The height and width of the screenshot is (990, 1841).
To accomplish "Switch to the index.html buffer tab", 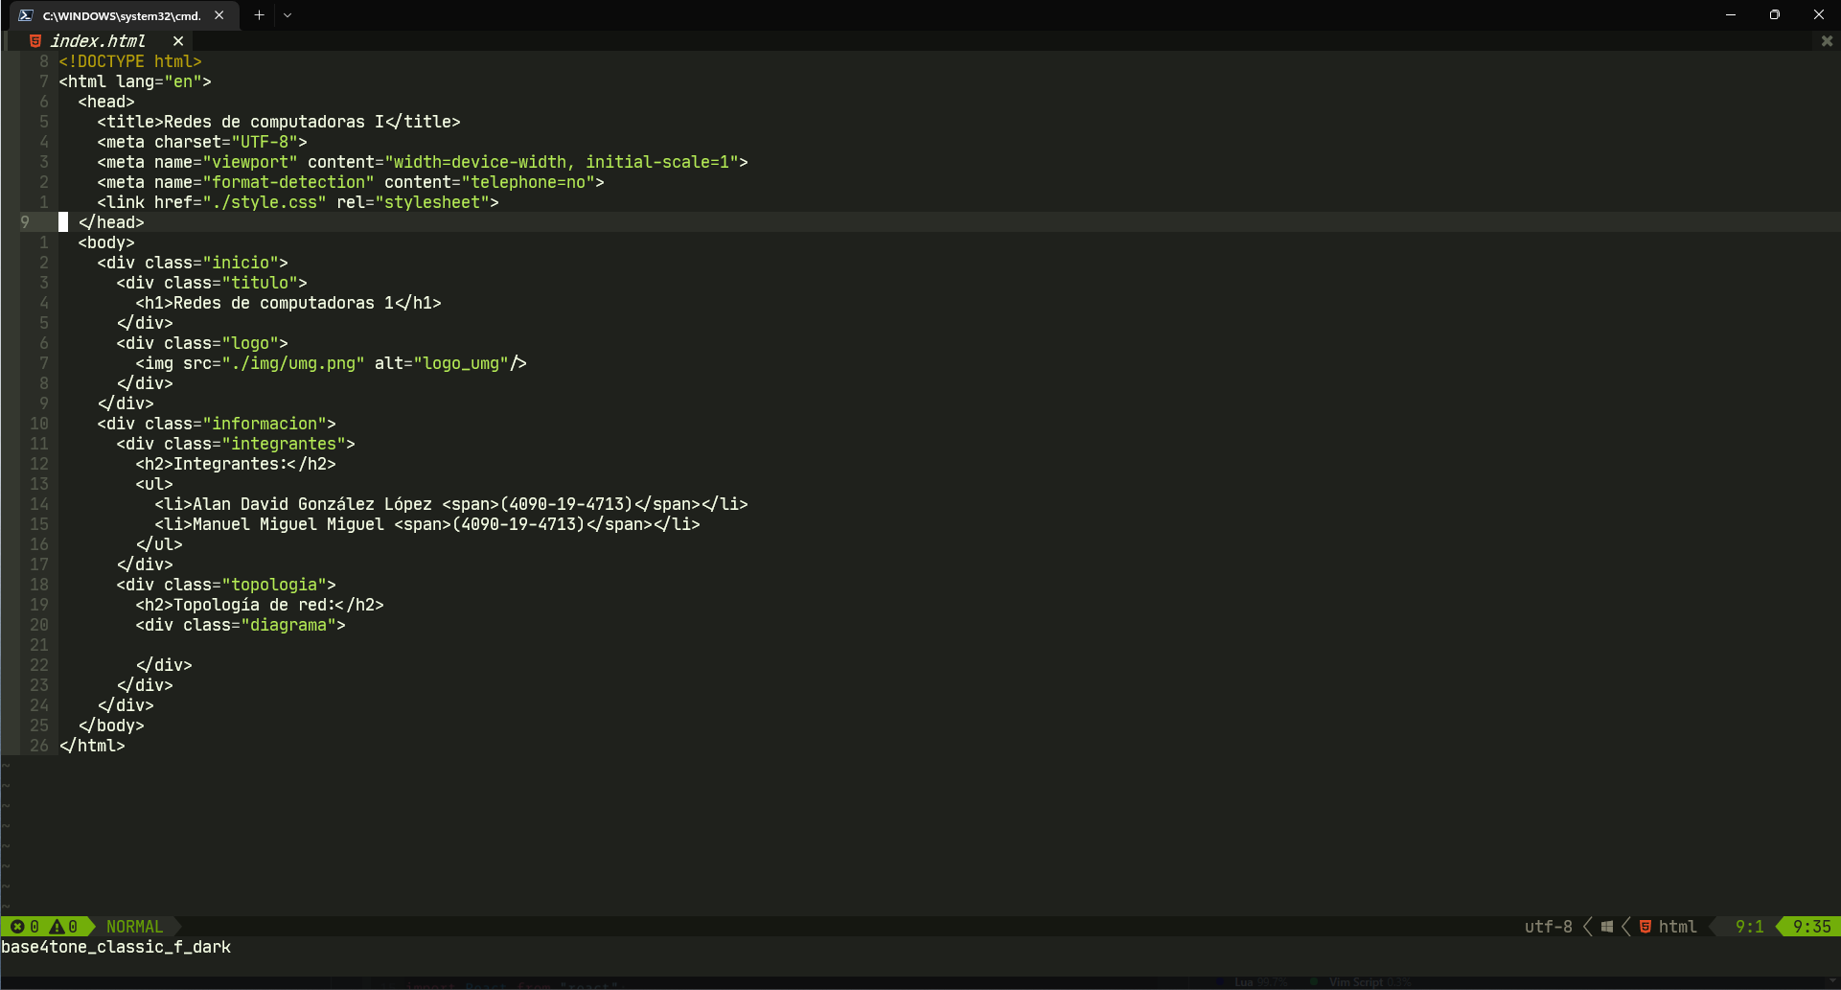I will (99, 40).
